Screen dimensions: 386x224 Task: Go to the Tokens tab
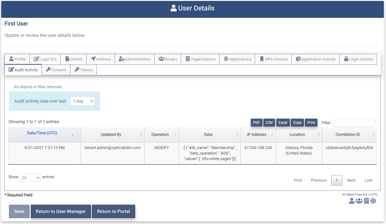84,70
